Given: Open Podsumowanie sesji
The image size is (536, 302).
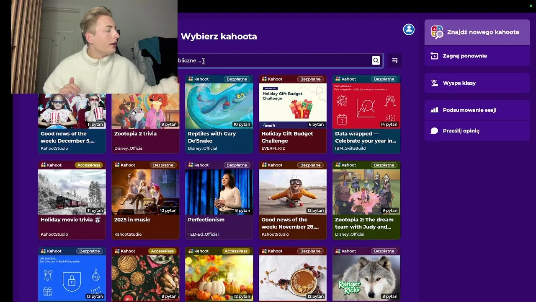Looking at the screenshot, I should coord(477,110).
